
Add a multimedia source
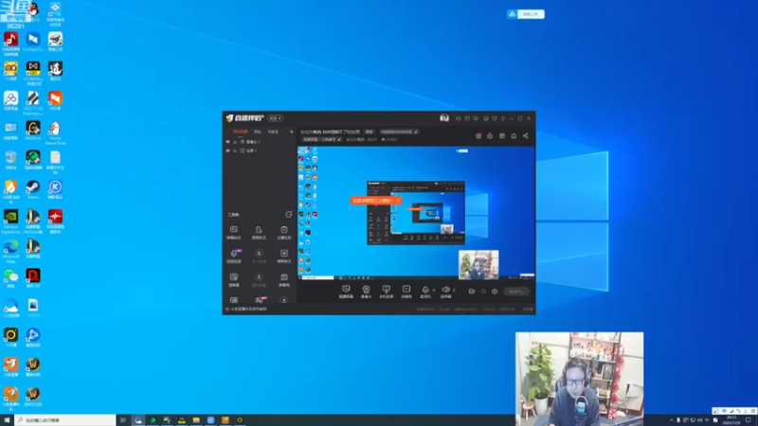(x=406, y=292)
